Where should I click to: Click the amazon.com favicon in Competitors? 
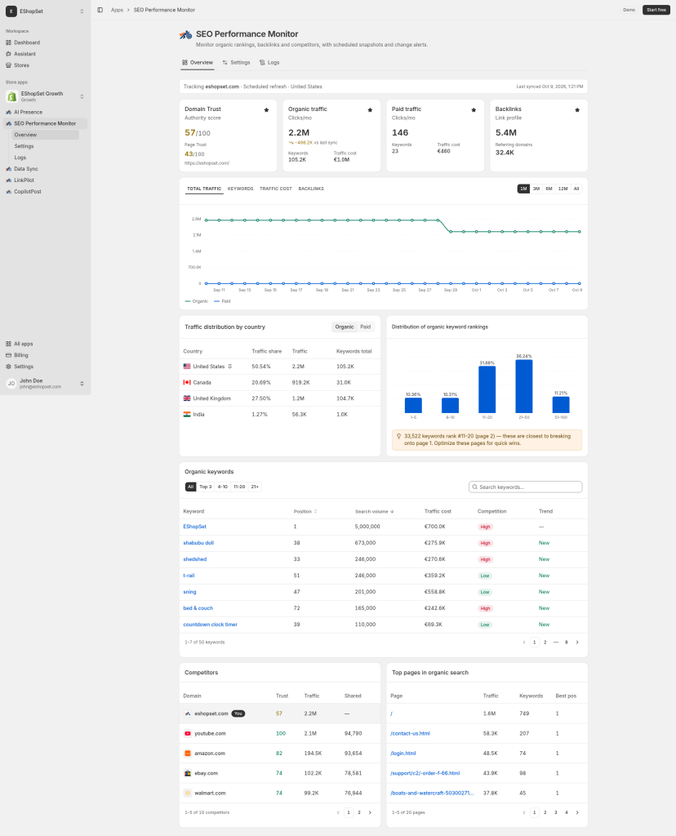pos(188,754)
